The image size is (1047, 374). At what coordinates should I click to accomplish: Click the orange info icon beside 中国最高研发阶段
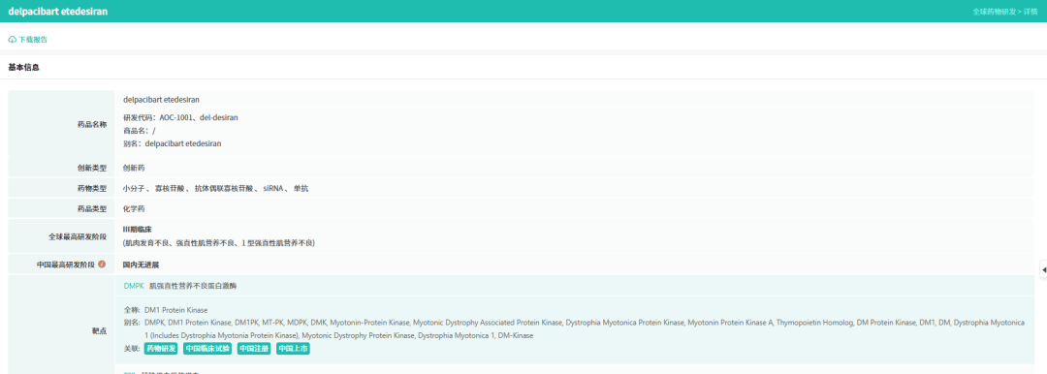tap(102, 265)
